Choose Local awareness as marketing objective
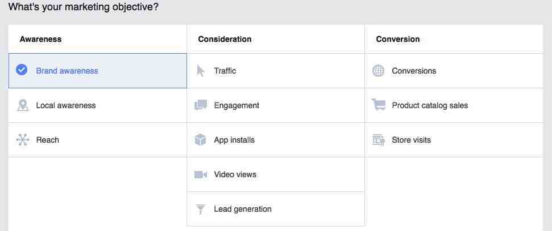 point(98,105)
